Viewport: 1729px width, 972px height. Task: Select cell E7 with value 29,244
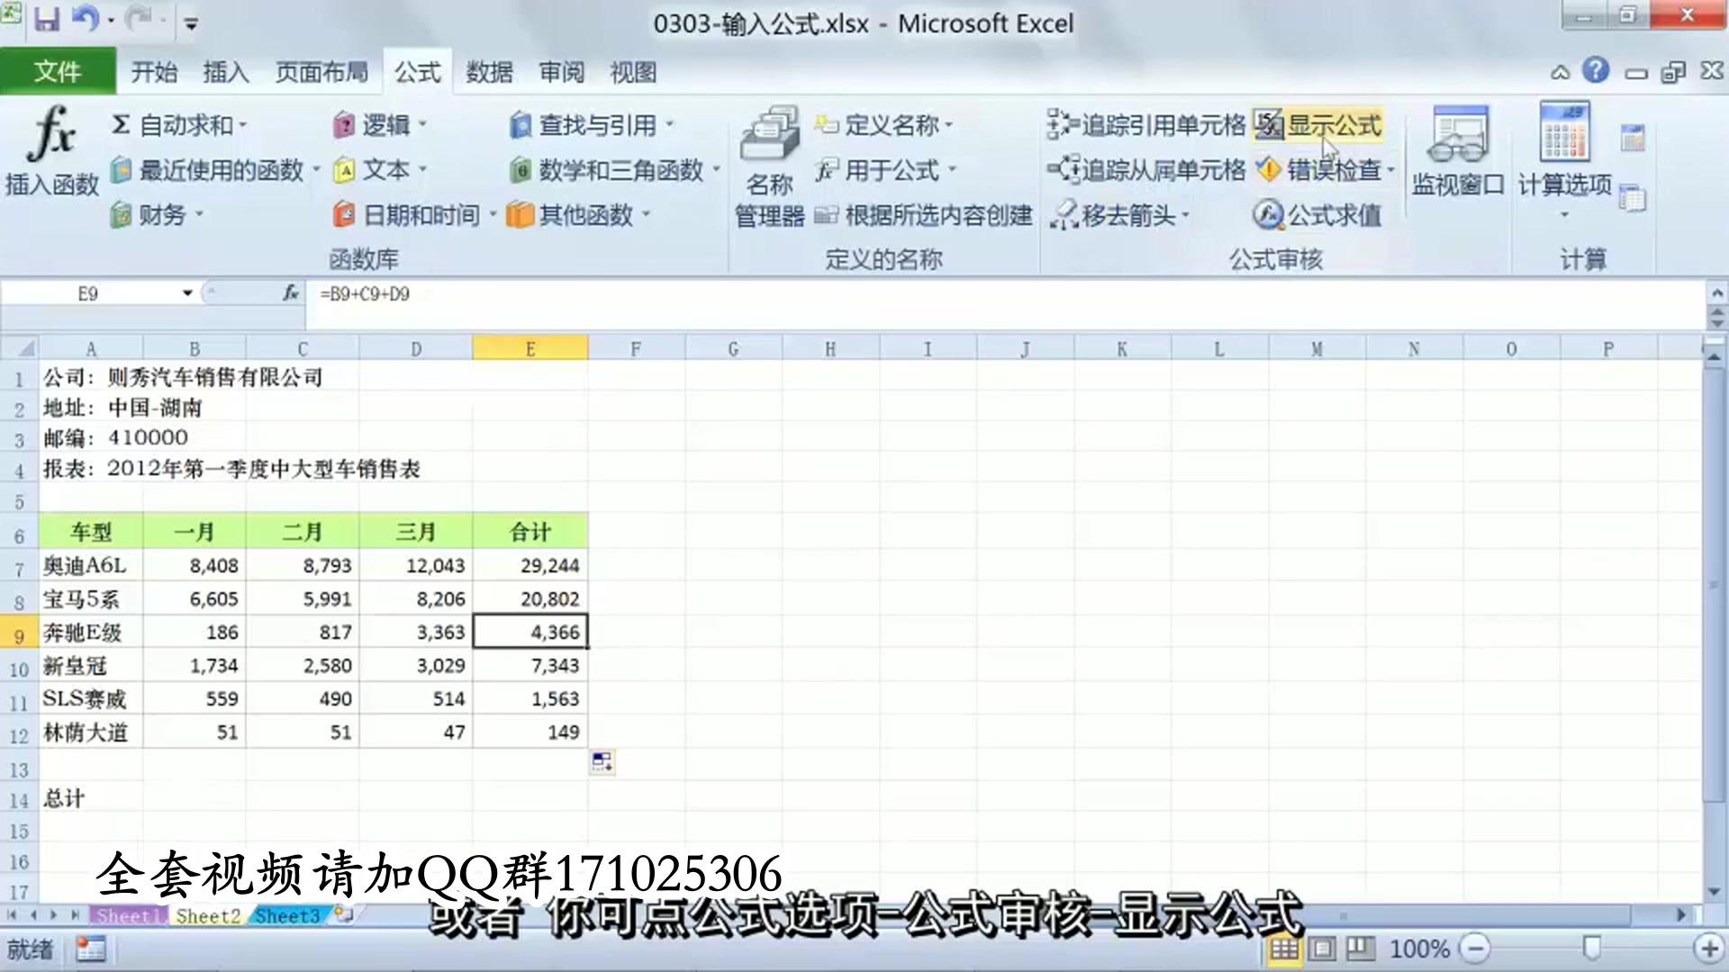coord(530,566)
